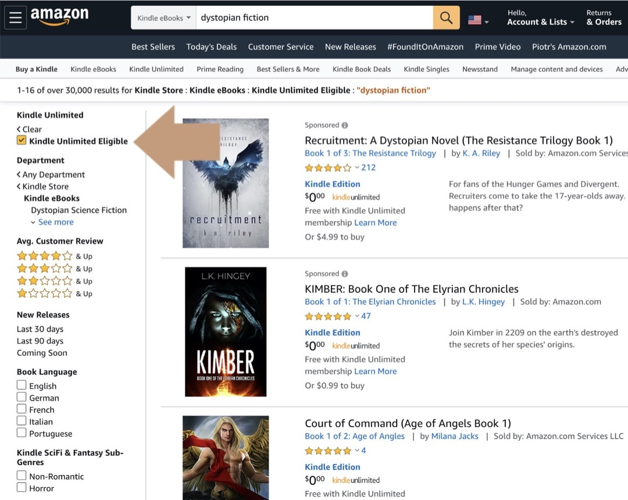Click Learn More about Kindle Unlimited membership
Screen dimensions: 628x500
coord(376,223)
